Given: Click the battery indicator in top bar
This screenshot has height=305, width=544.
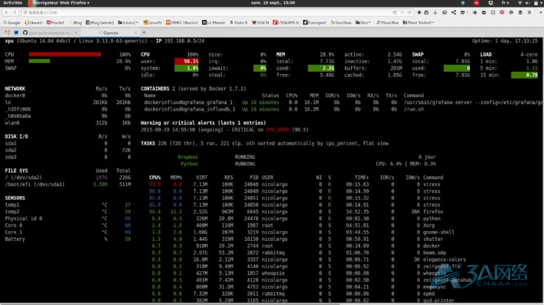Looking at the screenshot, I should pos(535,3).
